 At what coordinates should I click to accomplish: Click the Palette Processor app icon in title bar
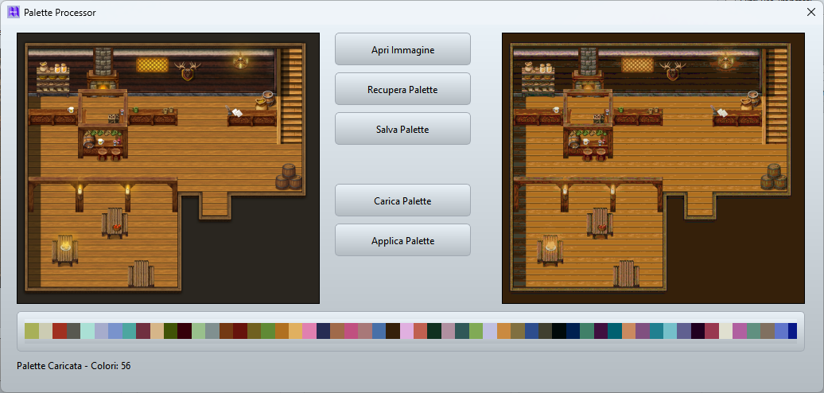(14, 12)
